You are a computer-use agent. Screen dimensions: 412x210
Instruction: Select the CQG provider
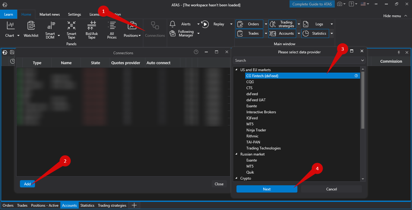[x=250, y=82]
